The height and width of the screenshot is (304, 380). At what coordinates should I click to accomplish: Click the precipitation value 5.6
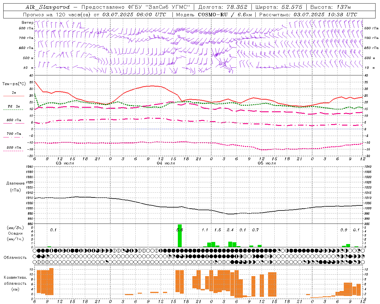[180, 230]
